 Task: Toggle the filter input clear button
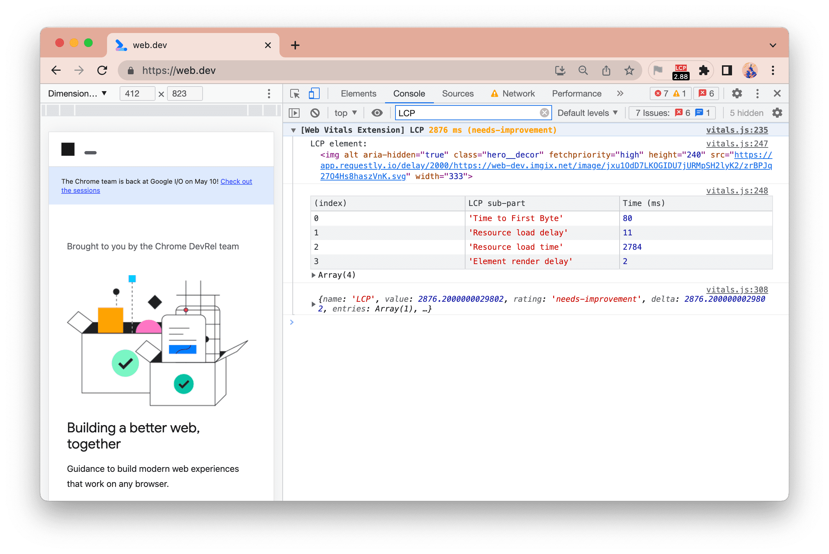click(543, 113)
